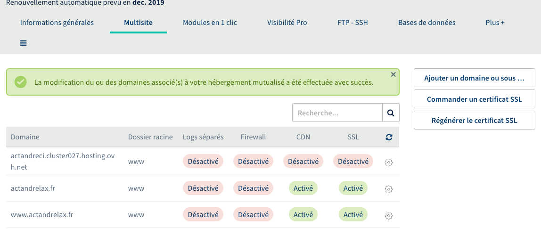Go to Bases de données tab
Screen dimensions: 541x235
click(x=426, y=23)
